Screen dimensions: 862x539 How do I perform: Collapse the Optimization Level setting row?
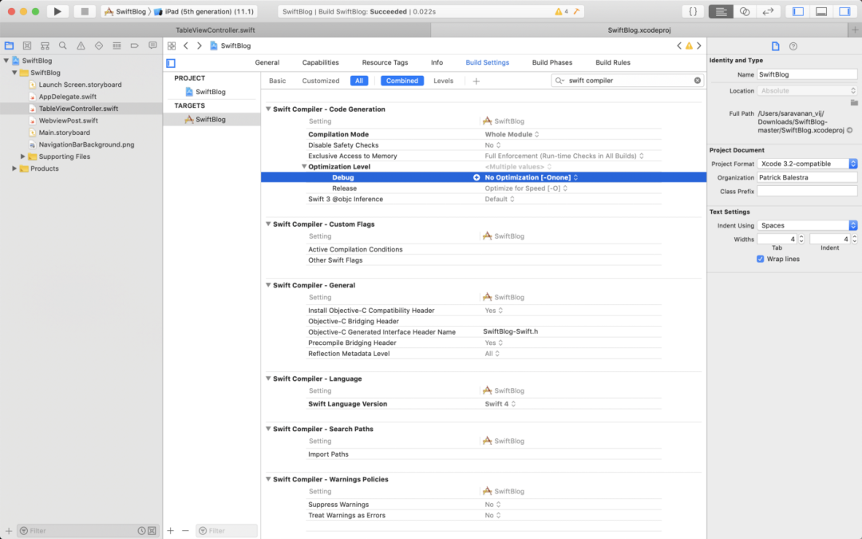pos(303,167)
